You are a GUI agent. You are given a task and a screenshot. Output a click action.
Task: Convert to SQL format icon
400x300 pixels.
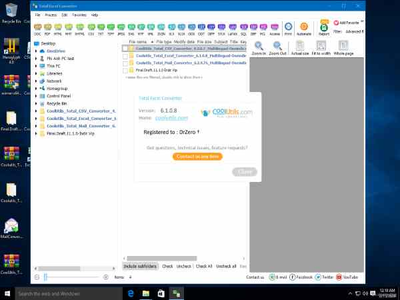point(243,29)
